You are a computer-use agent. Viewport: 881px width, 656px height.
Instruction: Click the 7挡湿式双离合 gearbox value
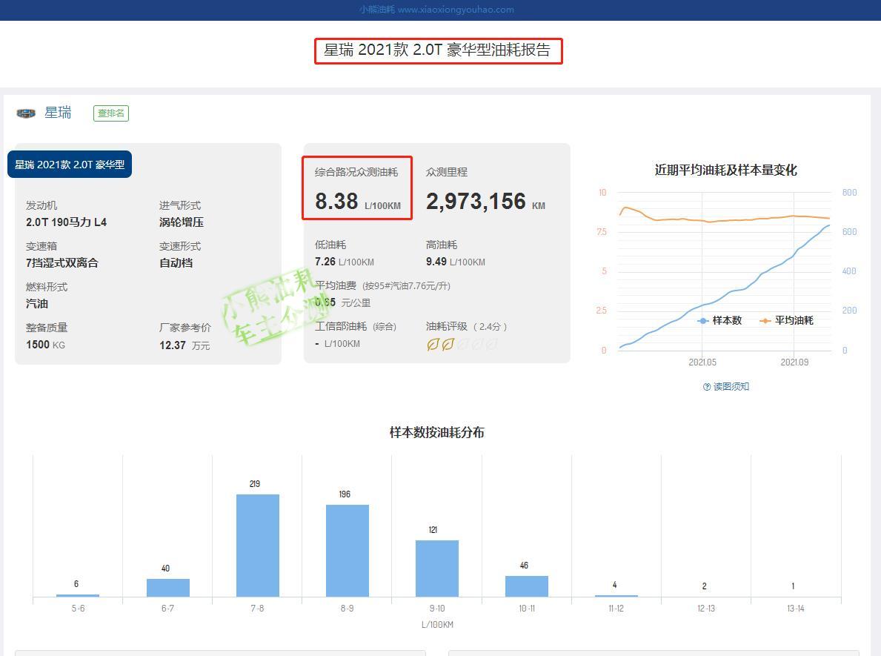[x=62, y=262]
